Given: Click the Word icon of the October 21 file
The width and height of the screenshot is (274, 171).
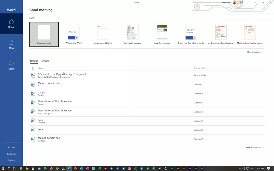Looking at the screenshot, I should (33, 85).
